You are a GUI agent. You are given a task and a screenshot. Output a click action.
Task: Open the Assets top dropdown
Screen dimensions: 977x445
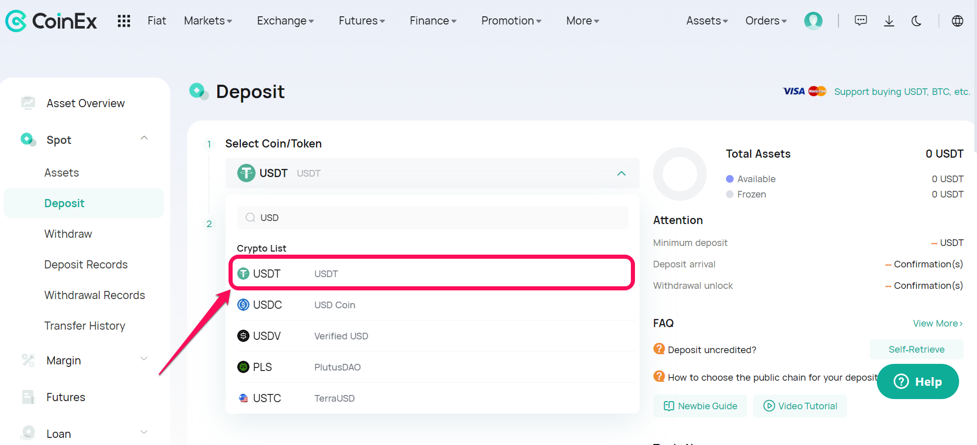(707, 21)
